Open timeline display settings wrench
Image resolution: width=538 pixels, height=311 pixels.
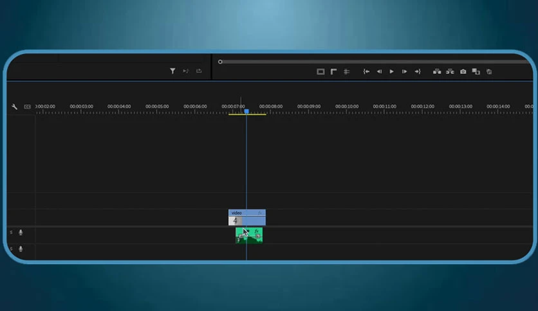click(x=14, y=107)
